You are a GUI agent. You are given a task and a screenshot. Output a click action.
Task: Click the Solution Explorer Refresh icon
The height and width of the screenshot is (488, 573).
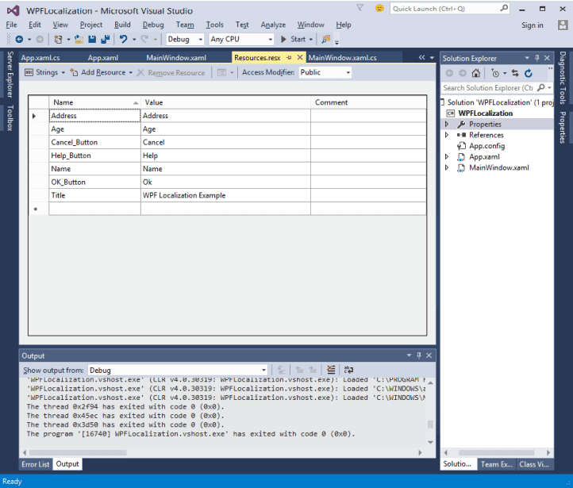pos(529,74)
